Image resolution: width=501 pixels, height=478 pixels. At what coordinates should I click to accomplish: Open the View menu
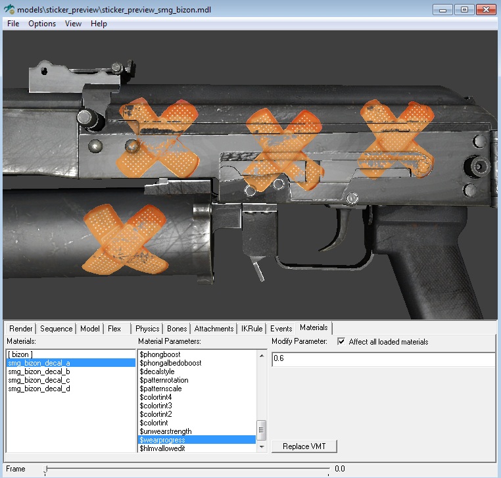(x=73, y=24)
